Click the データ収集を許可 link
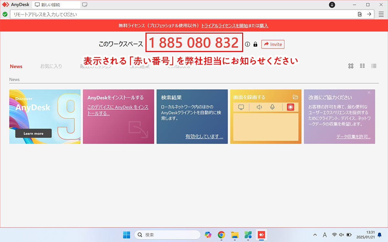This screenshot has width=388, height=242. pos(353,136)
